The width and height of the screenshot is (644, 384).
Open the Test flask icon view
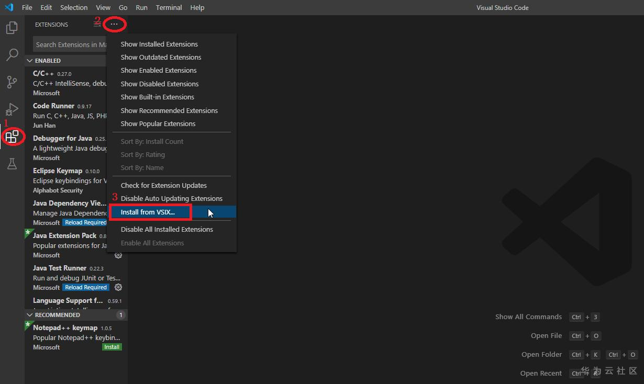pos(12,164)
